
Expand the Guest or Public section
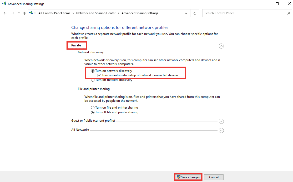(221, 121)
